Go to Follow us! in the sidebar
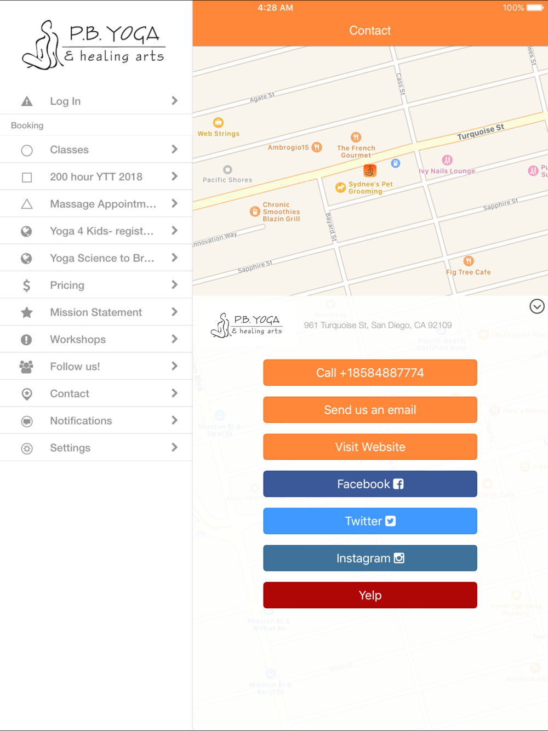The image size is (548, 731). 96,367
